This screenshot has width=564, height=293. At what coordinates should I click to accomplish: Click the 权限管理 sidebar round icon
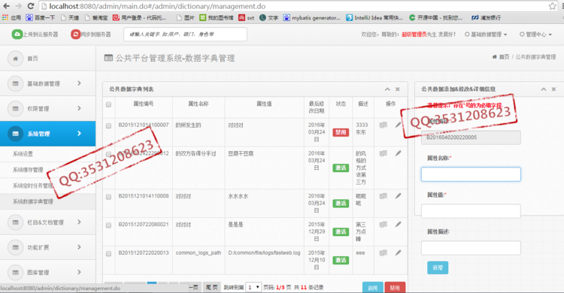(16, 109)
